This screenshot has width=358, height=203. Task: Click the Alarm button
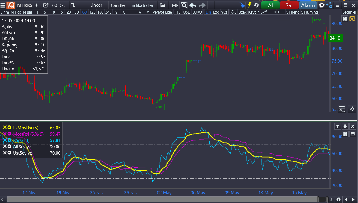[308, 5]
